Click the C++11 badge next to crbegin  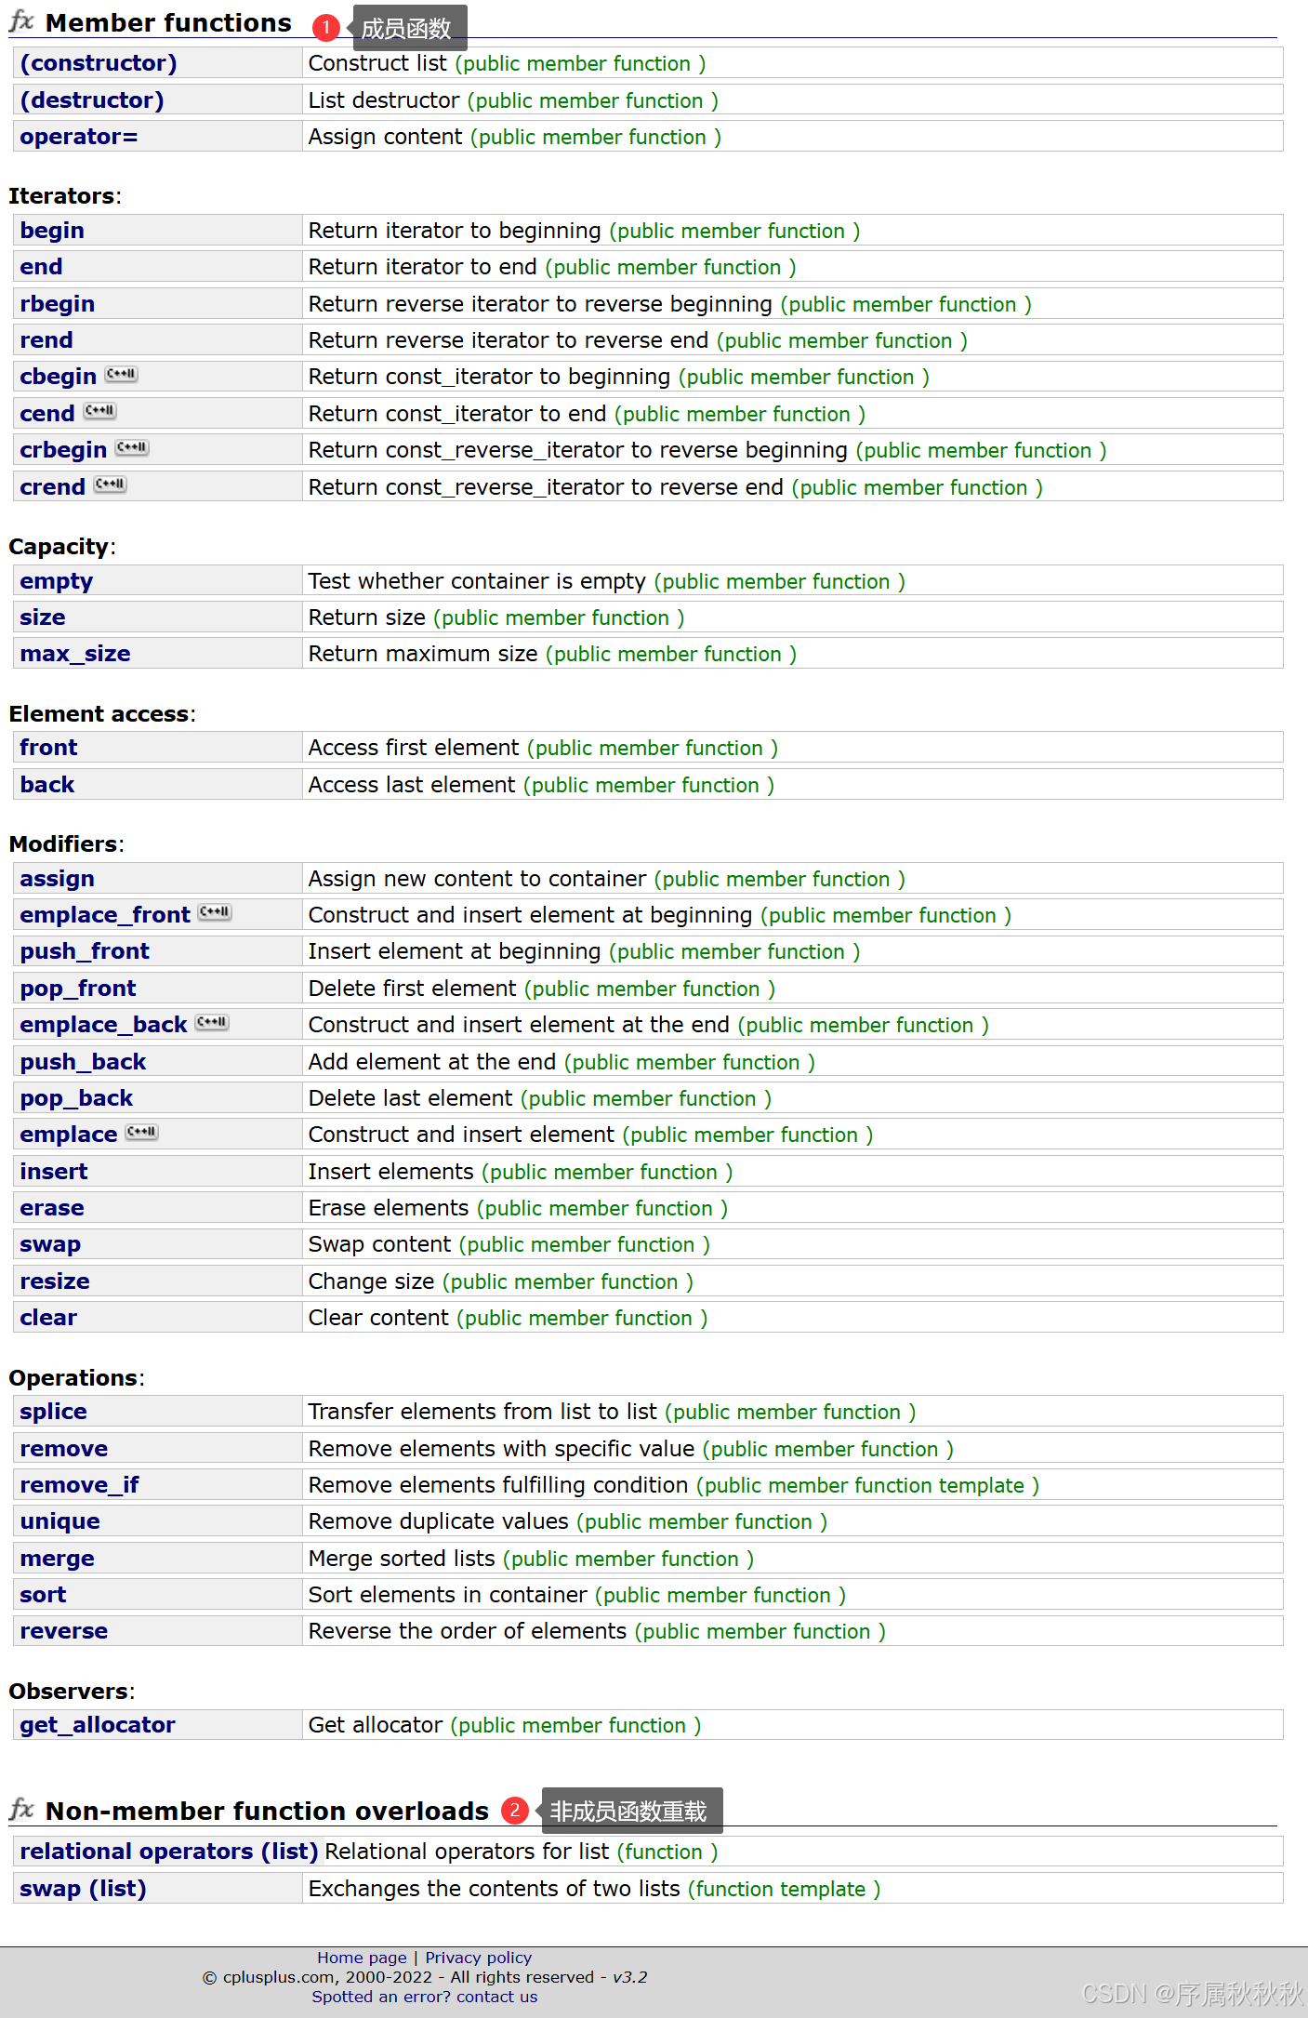(x=131, y=448)
